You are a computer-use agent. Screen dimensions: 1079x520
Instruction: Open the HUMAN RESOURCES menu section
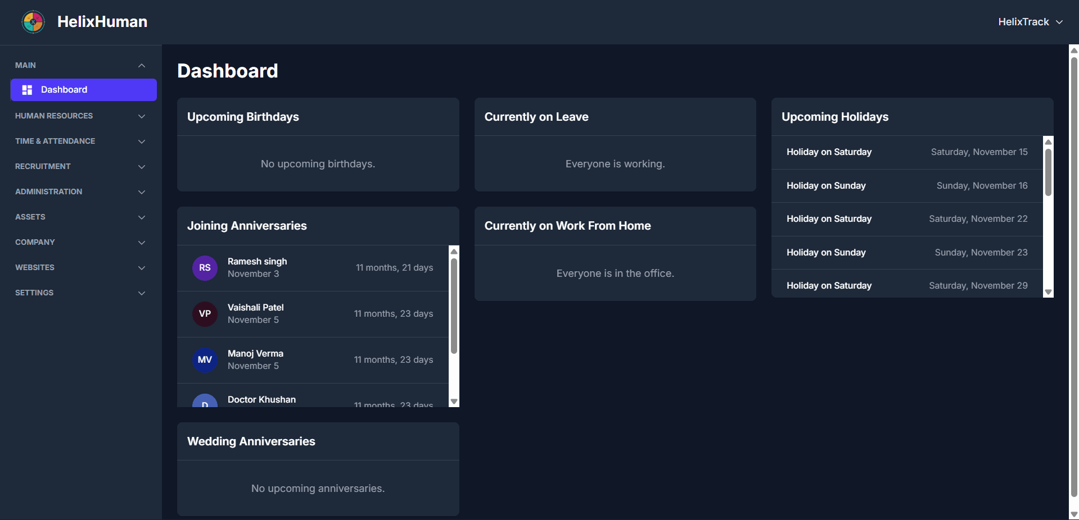(80, 116)
